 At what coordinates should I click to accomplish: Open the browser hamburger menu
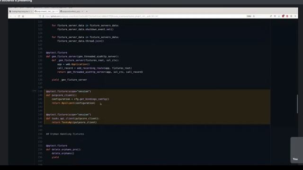click(295, 16)
